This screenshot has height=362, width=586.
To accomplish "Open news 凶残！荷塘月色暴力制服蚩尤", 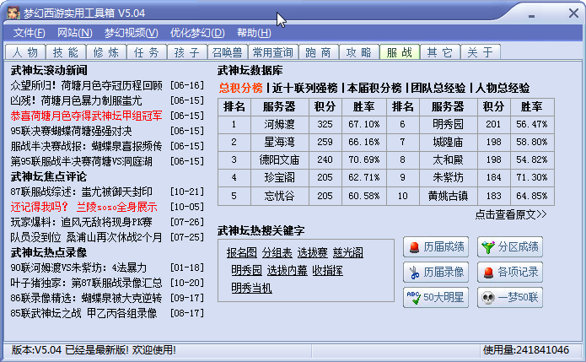I will point(76,100).
